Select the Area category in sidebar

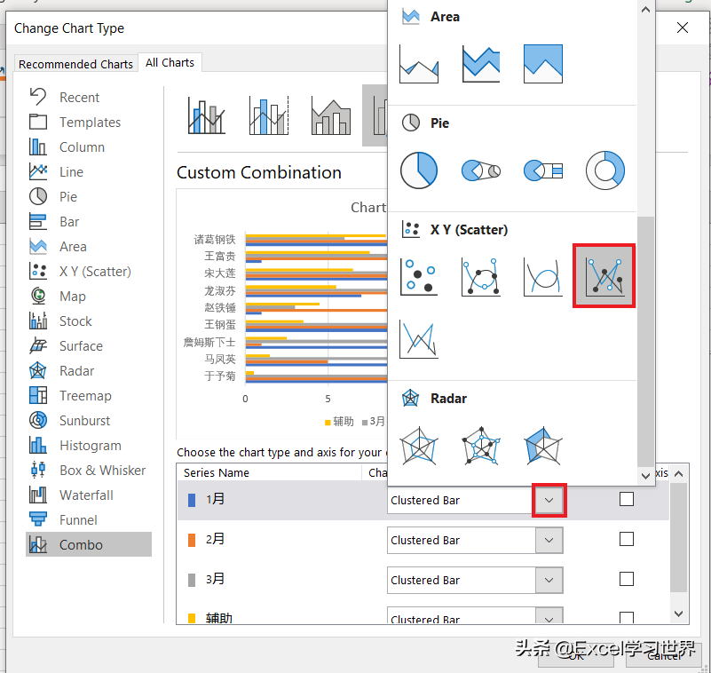[x=73, y=247]
